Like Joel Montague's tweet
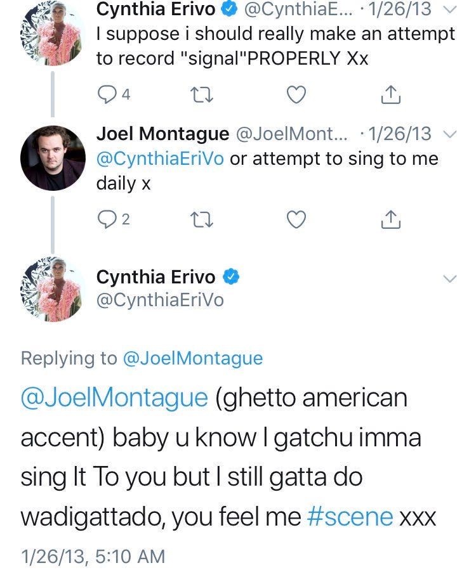The image size is (476, 582). click(296, 219)
